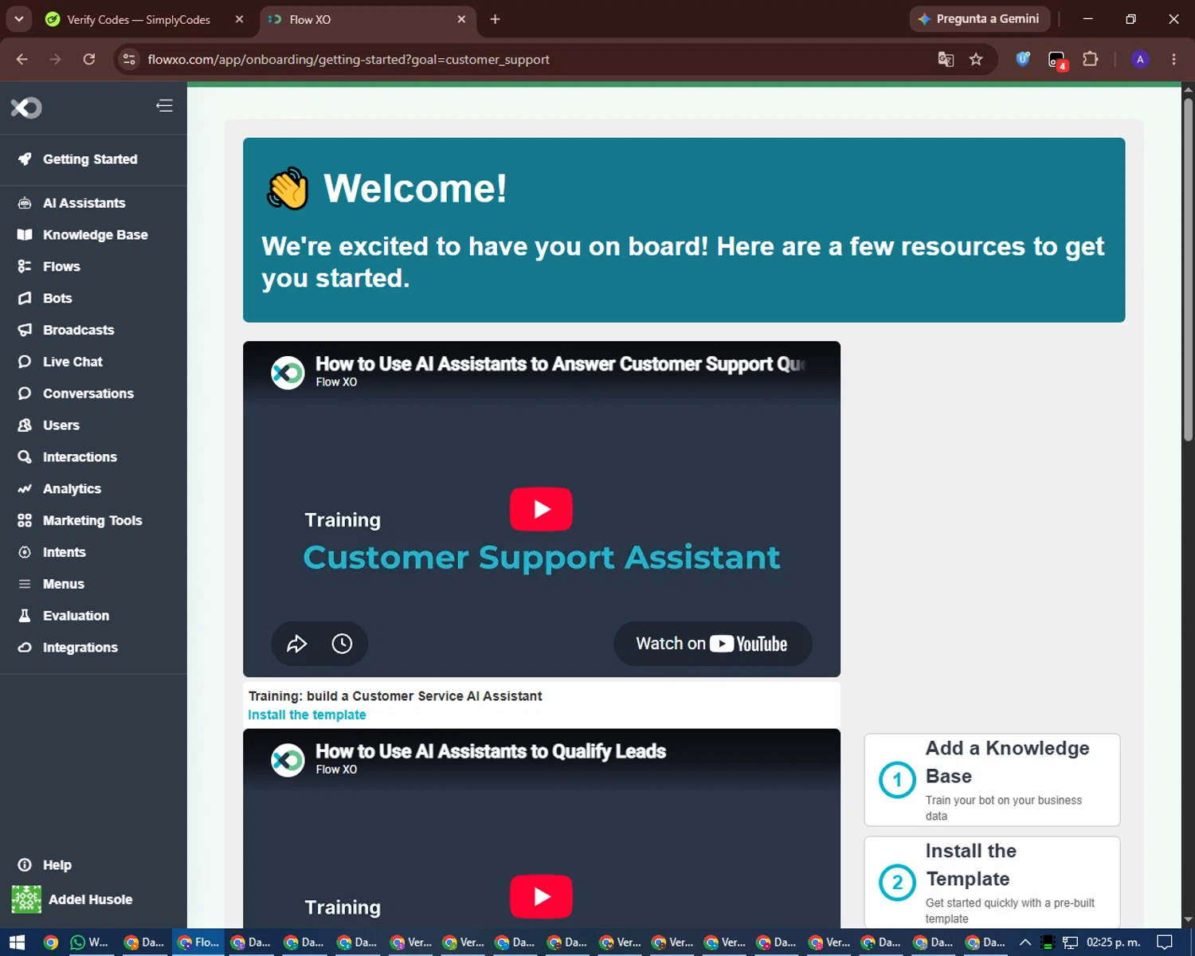This screenshot has height=956, width=1195.
Task: Open the Customer Support video title link
Action: [x=561, y=364]
